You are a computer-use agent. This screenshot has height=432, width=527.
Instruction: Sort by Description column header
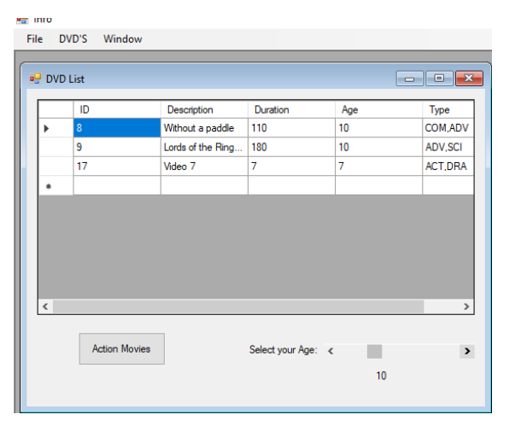(204, 109)
